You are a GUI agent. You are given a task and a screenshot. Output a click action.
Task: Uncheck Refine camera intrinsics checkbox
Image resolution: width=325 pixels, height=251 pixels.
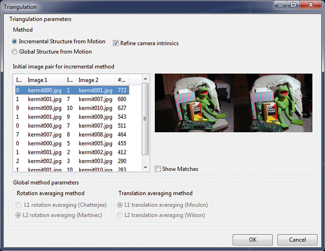(116, 43)
